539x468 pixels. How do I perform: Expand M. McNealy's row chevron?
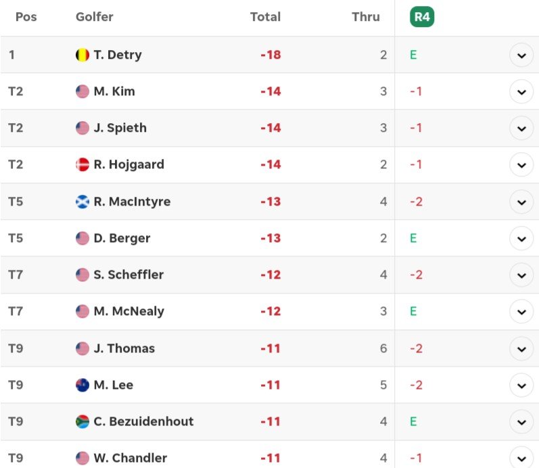tap(521, 312)
